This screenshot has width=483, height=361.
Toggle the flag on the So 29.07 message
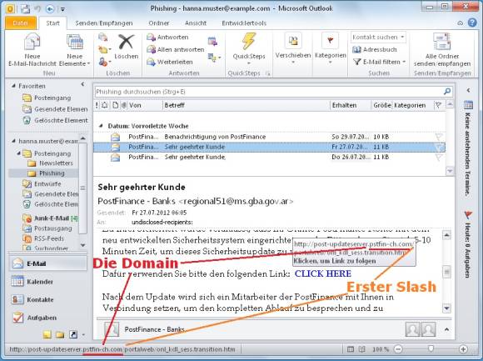(x=439, y=137)
